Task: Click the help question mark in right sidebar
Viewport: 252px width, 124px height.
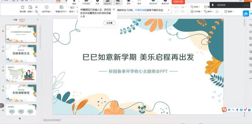Action: tap(250, 72)
